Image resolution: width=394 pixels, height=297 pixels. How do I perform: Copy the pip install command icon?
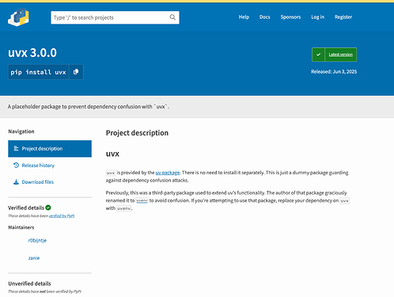[x=76, y=72]
